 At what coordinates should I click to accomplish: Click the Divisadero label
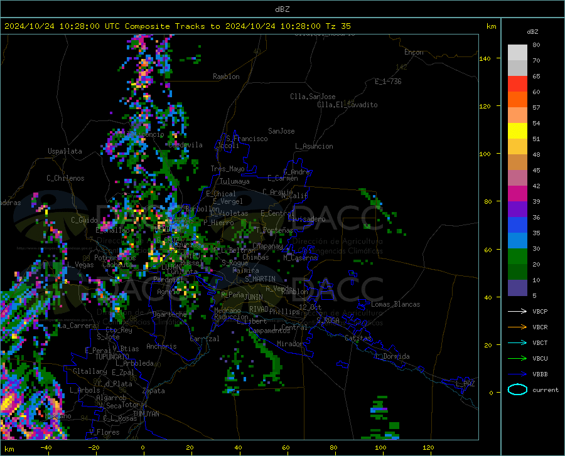click(x=306, y=219)
